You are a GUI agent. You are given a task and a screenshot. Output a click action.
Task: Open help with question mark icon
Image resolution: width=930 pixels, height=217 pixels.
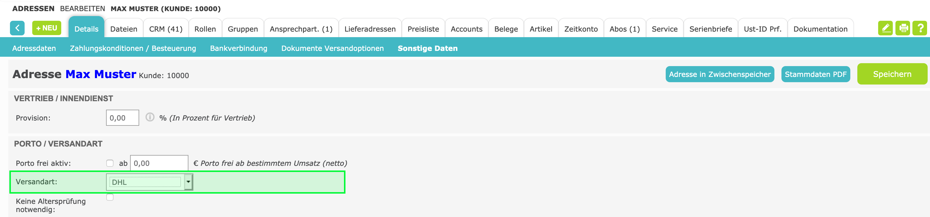[920, 28]
